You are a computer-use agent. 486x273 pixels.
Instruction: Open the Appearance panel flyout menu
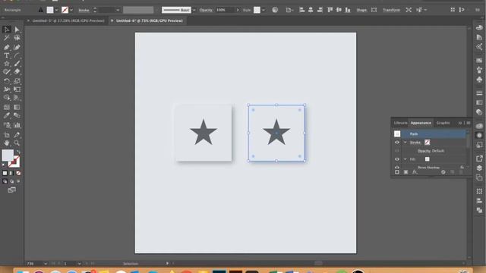(x=469, y=123)
